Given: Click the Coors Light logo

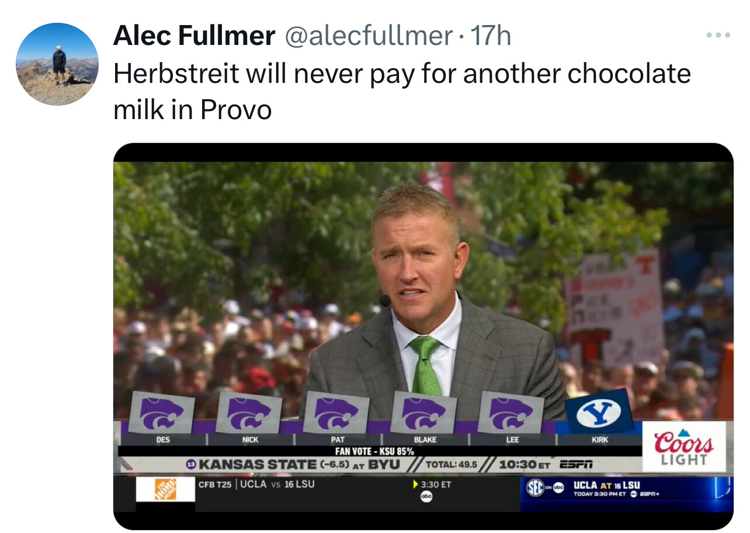Looking at the screenshot, I should (684, 447).
